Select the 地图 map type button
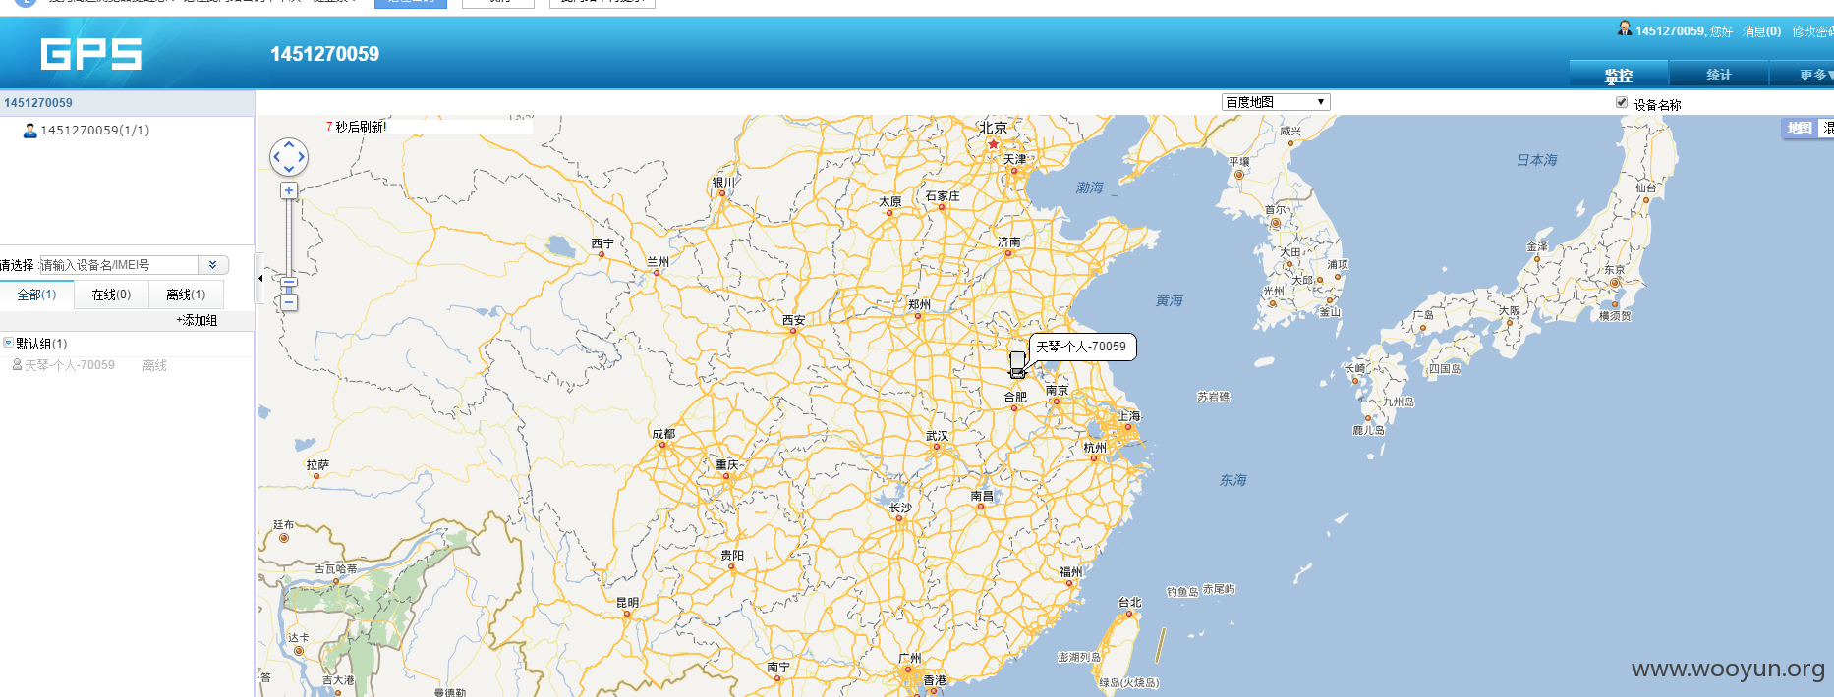Image resolution: width=1834 pixels, height=697 pixels. coord(1800,128)
